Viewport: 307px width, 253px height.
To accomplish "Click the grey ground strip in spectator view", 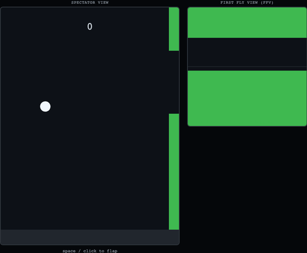I will click(90, 237).
